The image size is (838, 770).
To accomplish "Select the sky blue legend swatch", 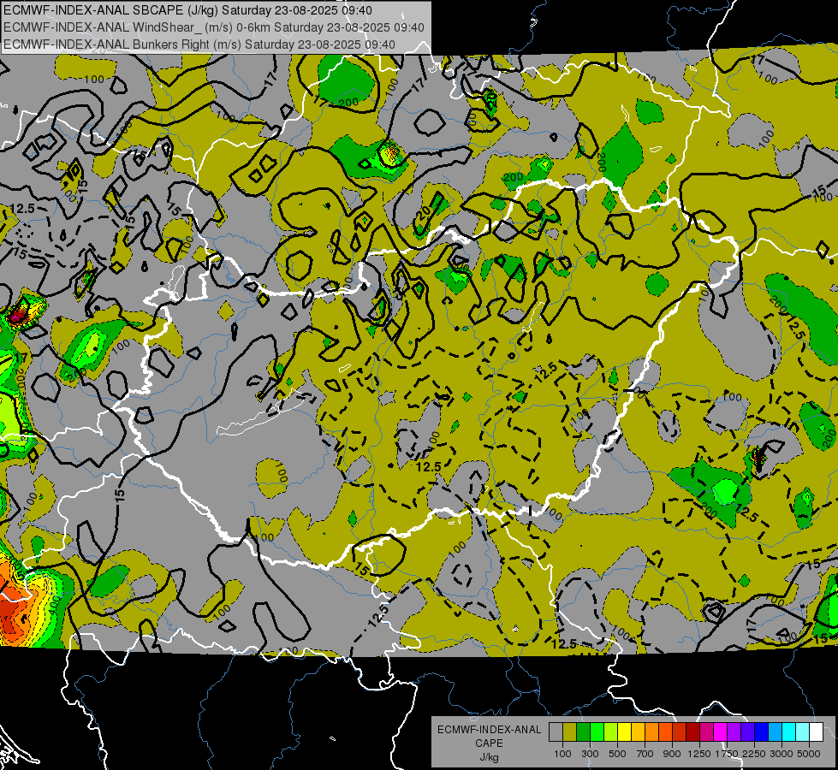I will tap(776, 732).
